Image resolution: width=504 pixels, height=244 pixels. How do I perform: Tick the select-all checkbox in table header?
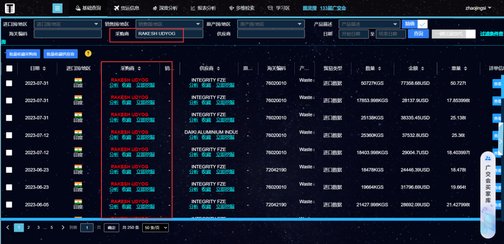tap(9, 69)
